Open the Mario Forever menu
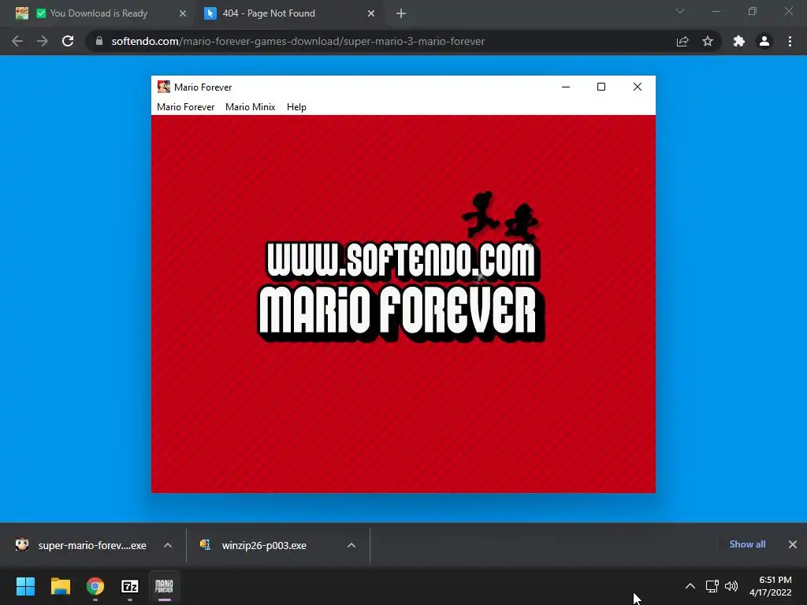 click(x=185, y=107)
